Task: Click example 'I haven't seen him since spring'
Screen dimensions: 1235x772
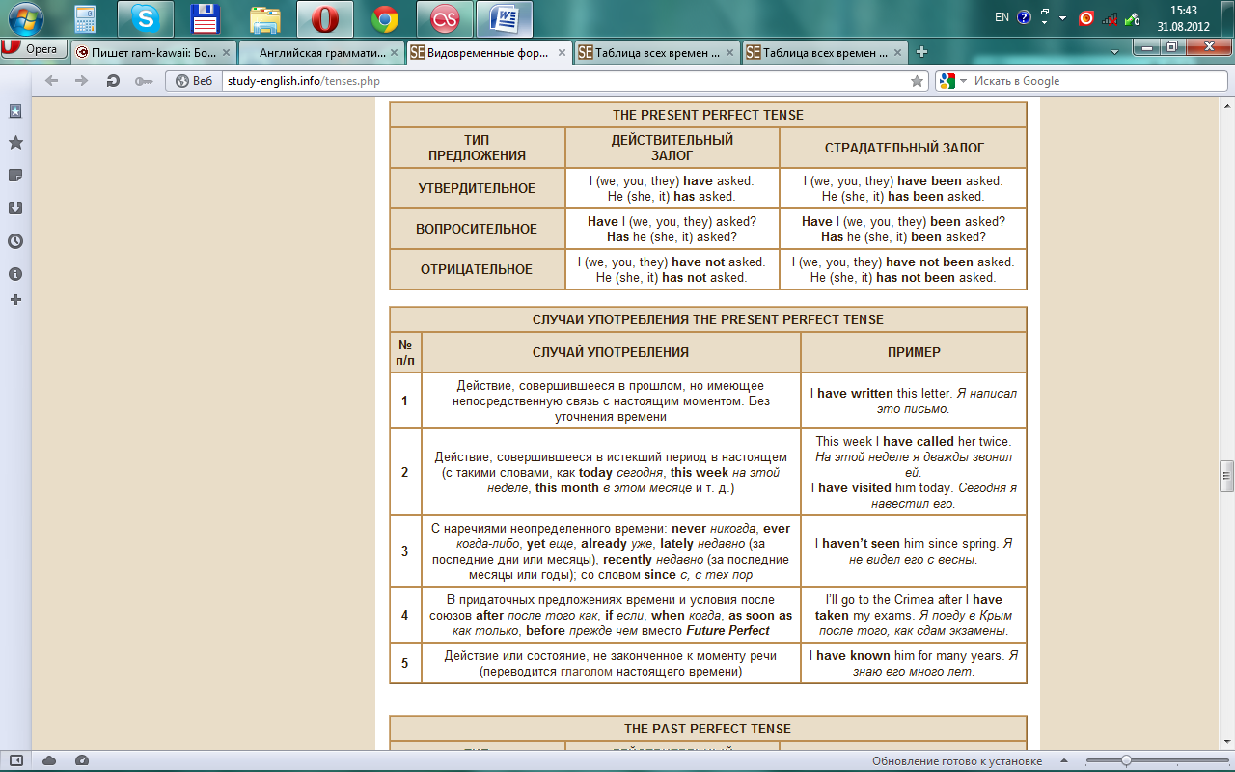Action: coord(909,543)
